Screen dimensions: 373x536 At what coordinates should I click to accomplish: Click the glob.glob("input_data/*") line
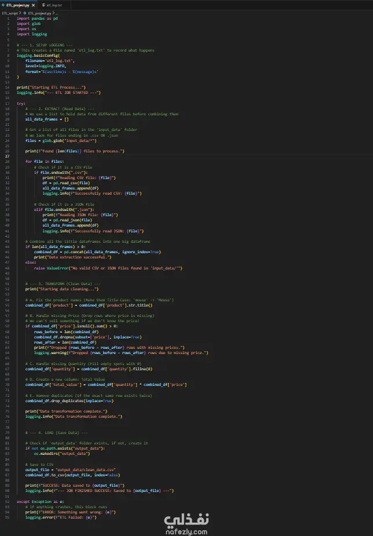[60, 140]
